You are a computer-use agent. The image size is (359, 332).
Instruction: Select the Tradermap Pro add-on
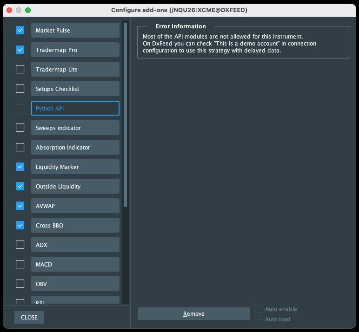[75, 50]
